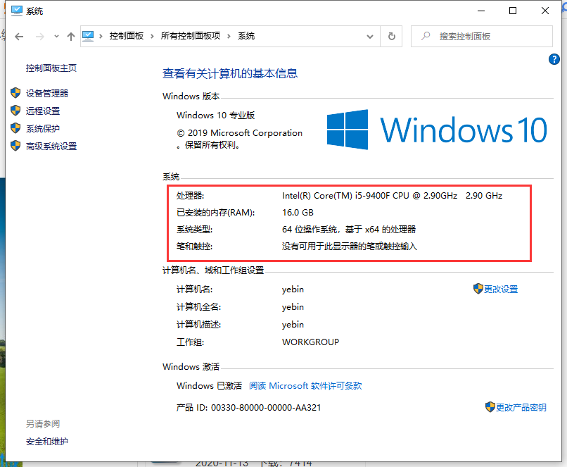Image resolution: width=567 pixels, height=467 pixels.
Task: Open help via blue question mark icon
Action: pos(554,60)
